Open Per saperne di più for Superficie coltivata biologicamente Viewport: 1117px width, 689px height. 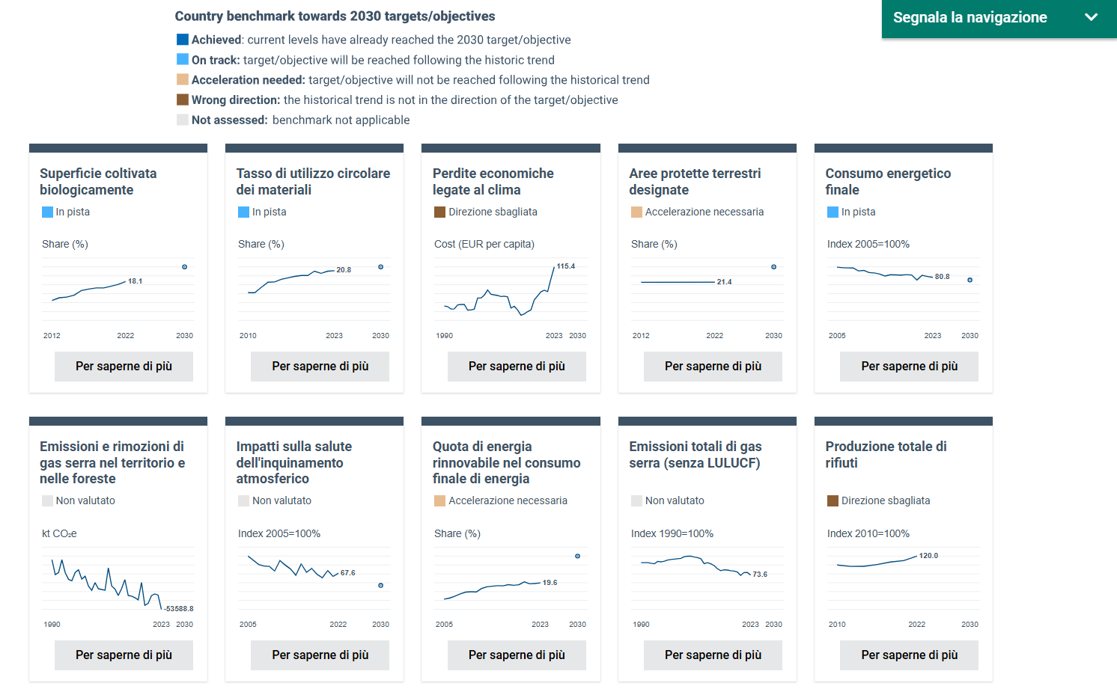coord(124,367)
